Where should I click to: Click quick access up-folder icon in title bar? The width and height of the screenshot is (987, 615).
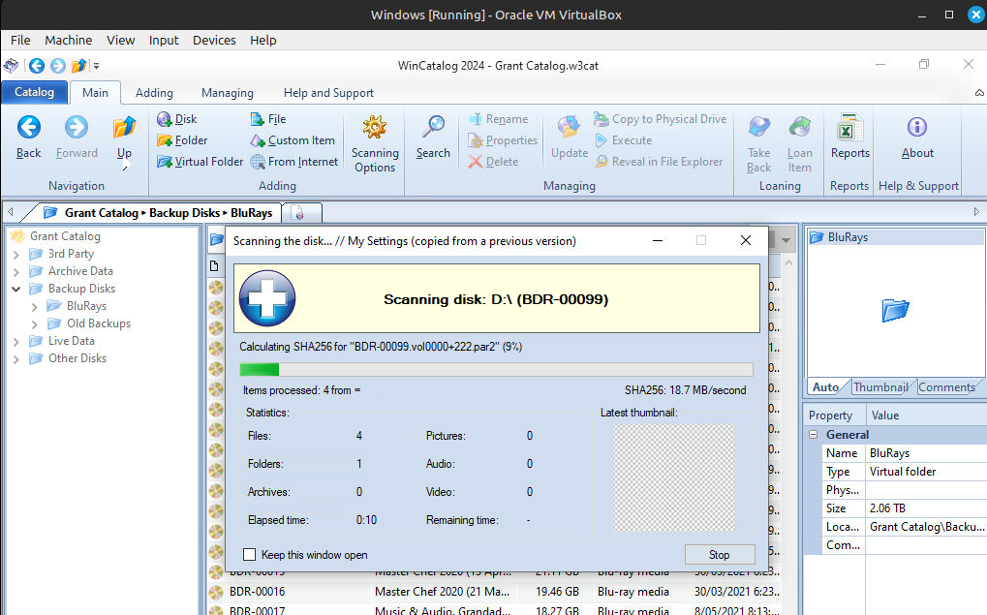click(x=78, y=66)
